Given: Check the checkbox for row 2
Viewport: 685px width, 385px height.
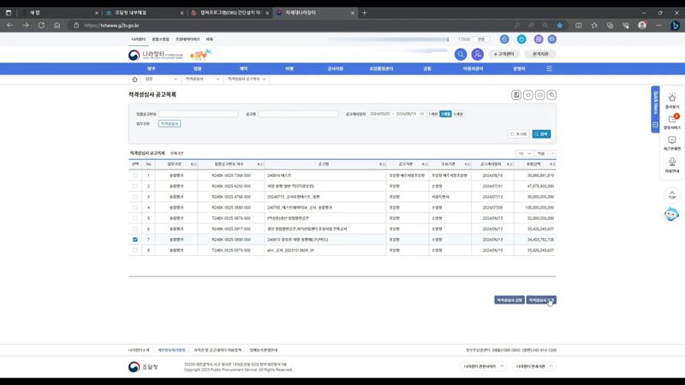Looking at the screenshot, I should click(135, 186).
